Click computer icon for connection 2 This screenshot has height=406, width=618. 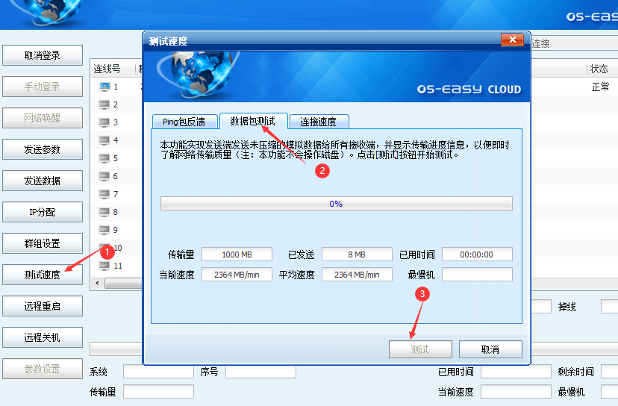tap(104, 104)
